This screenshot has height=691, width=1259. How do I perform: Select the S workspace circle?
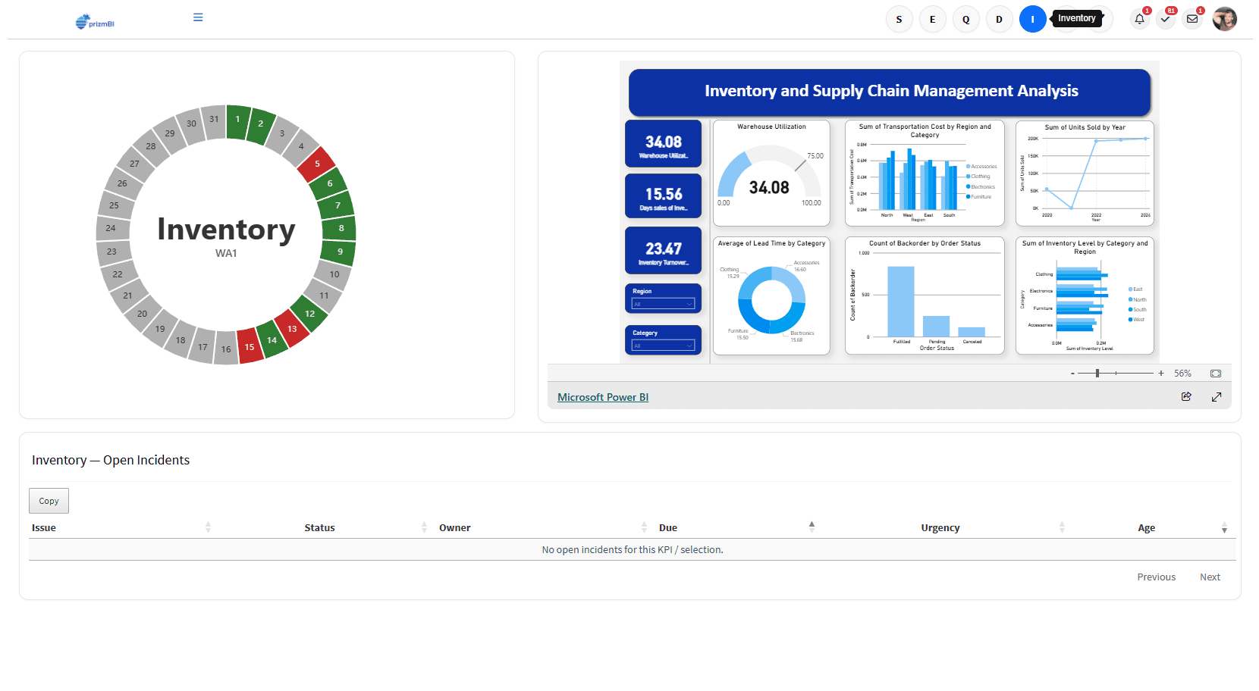[x=899, y=19]
